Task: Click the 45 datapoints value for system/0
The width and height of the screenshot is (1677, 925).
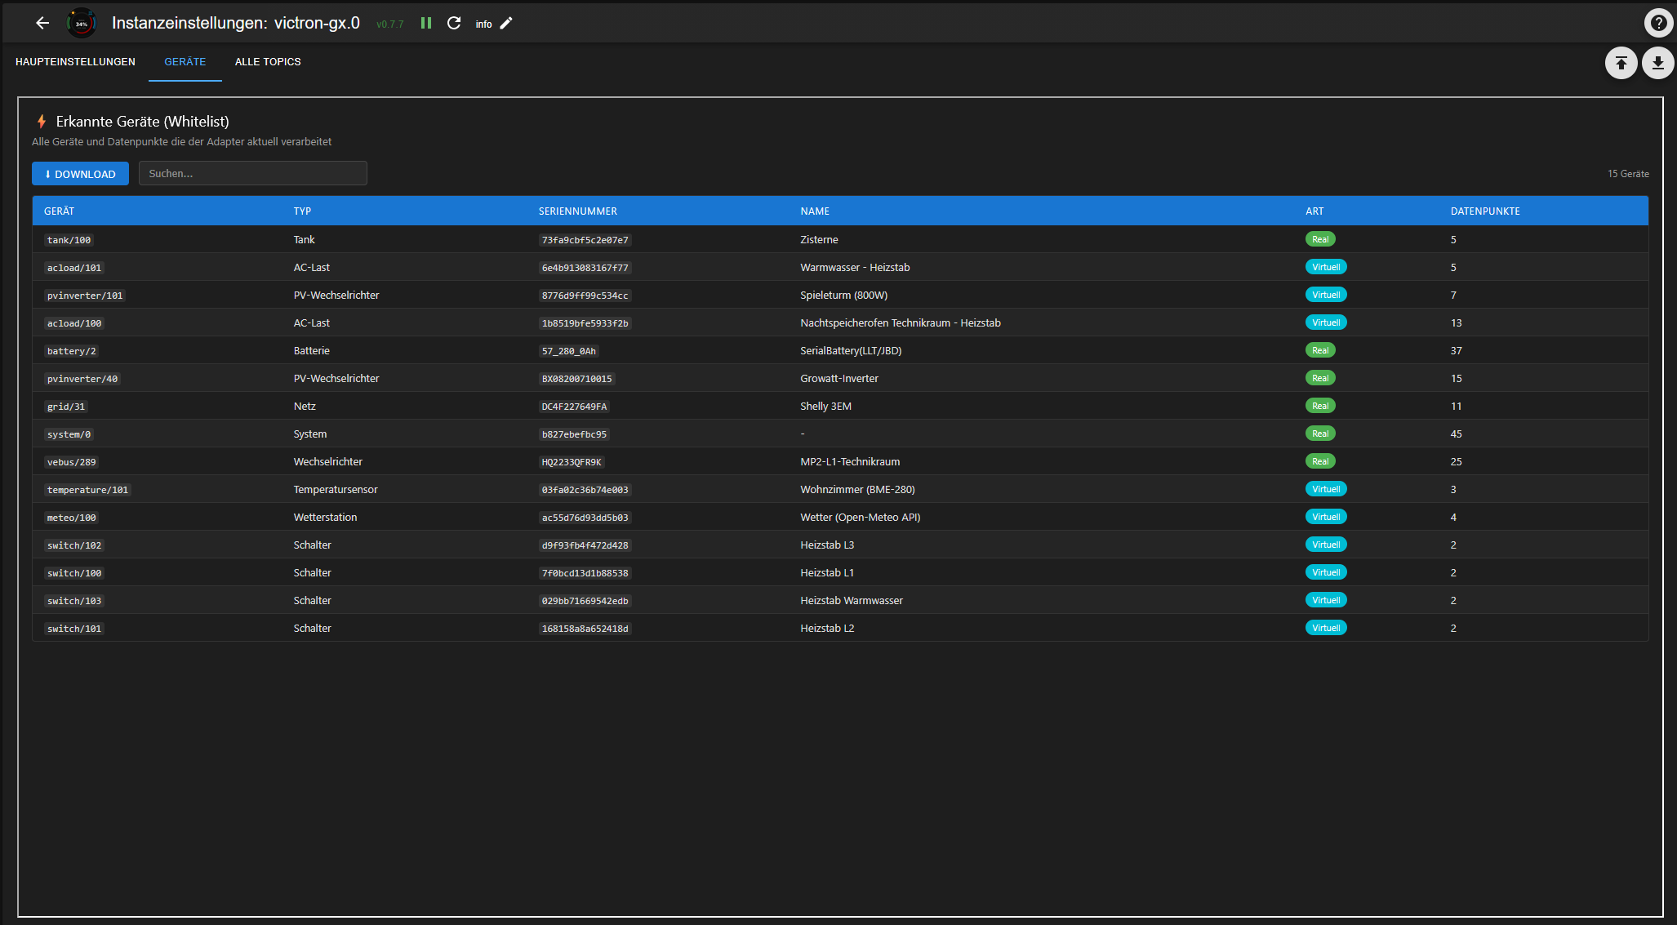Action: 1456,434
